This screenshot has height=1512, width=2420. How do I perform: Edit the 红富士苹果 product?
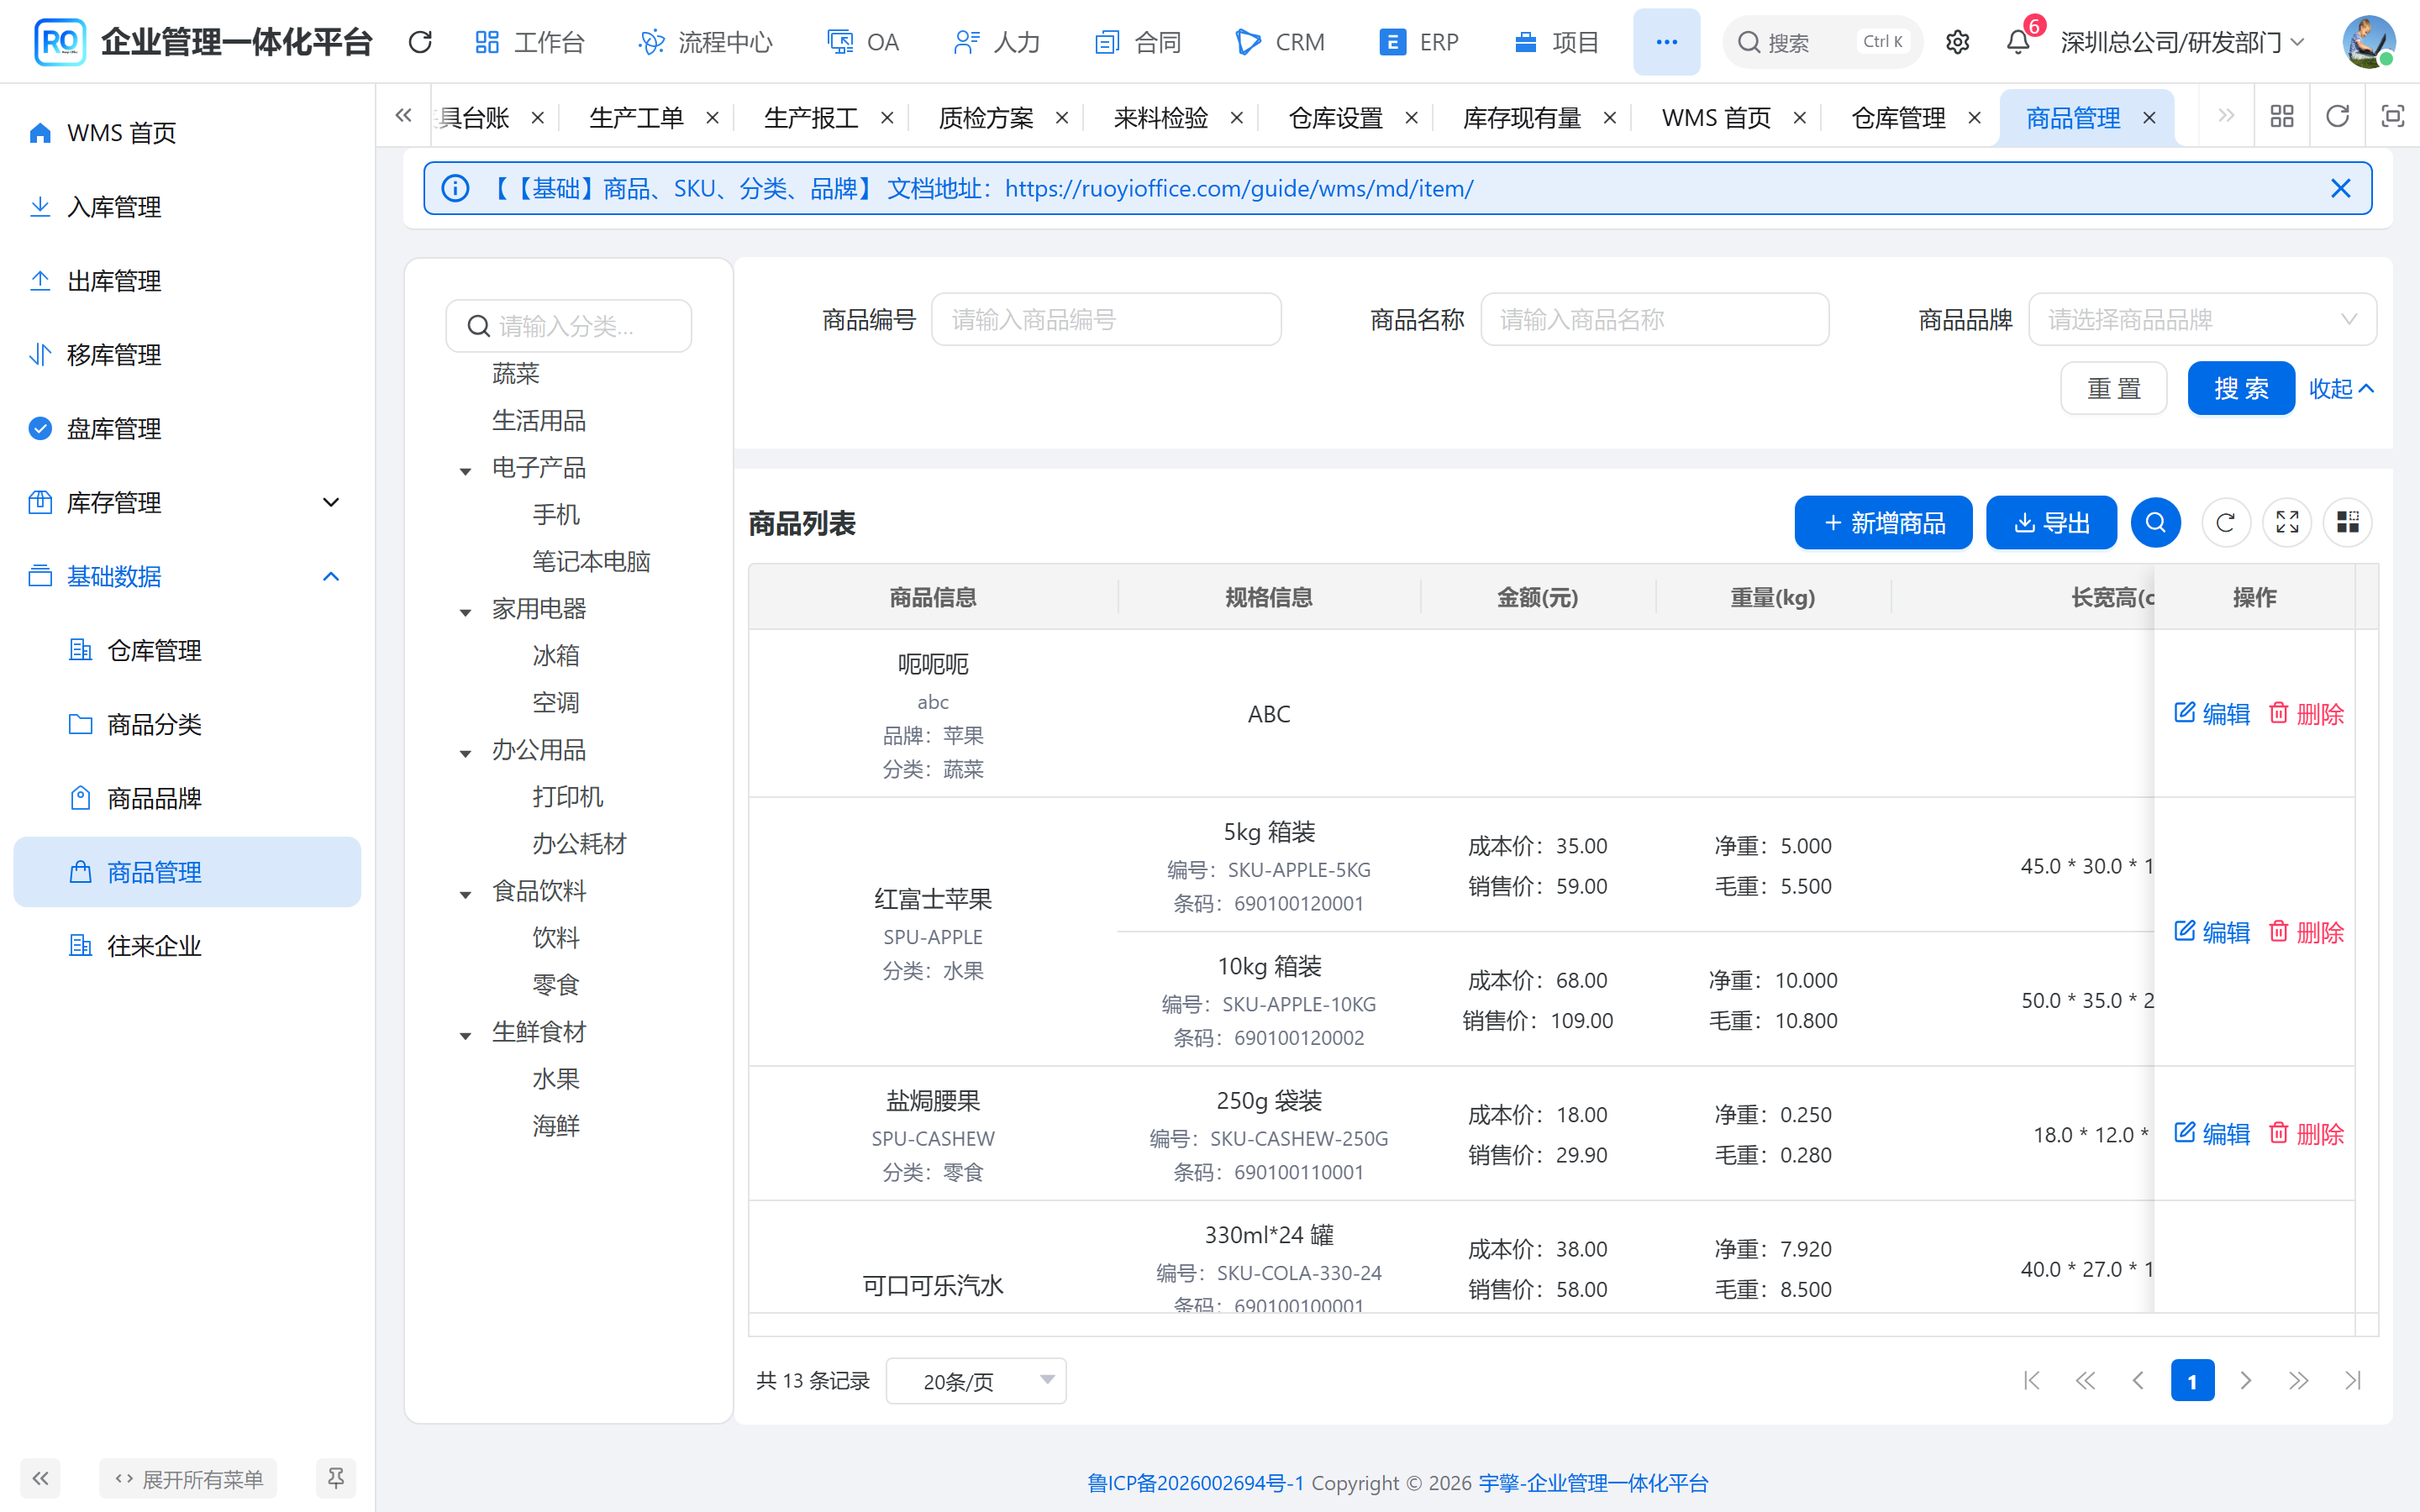[x=2212, y=932]
